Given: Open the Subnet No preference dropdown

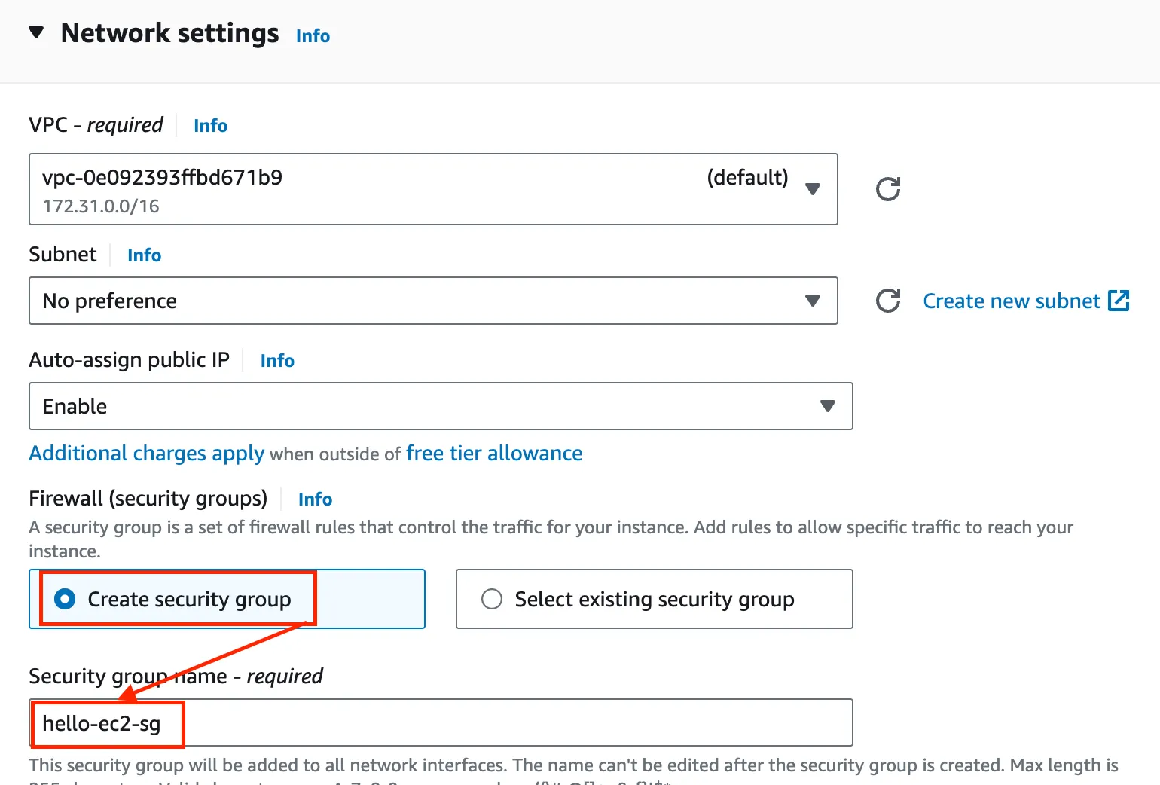Looking at the screenshot, I should point(433,301).
